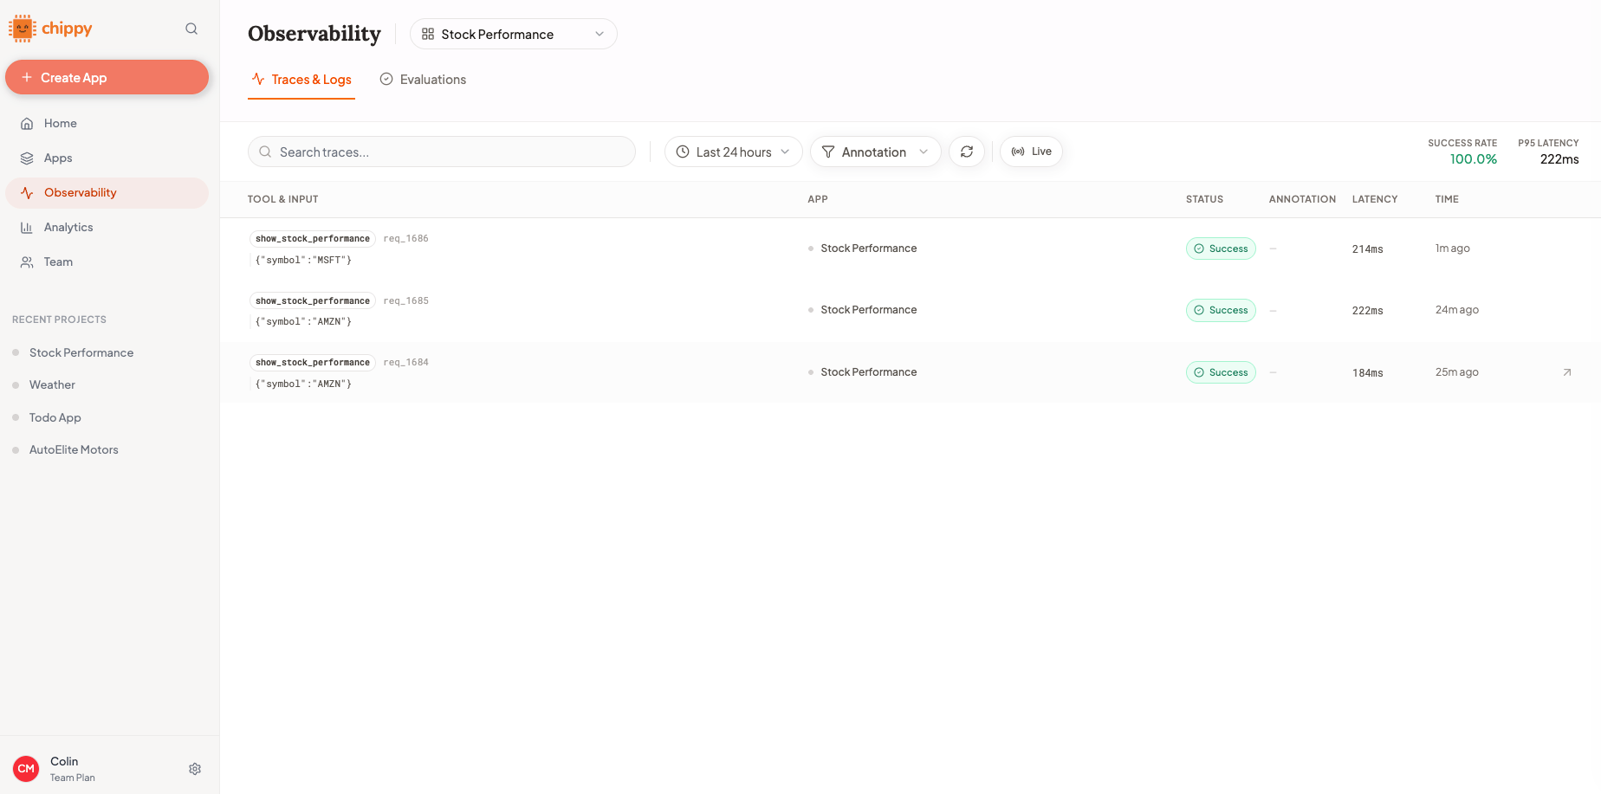
Task: Open Team in sidebar
Action: (x=107, y=261)
